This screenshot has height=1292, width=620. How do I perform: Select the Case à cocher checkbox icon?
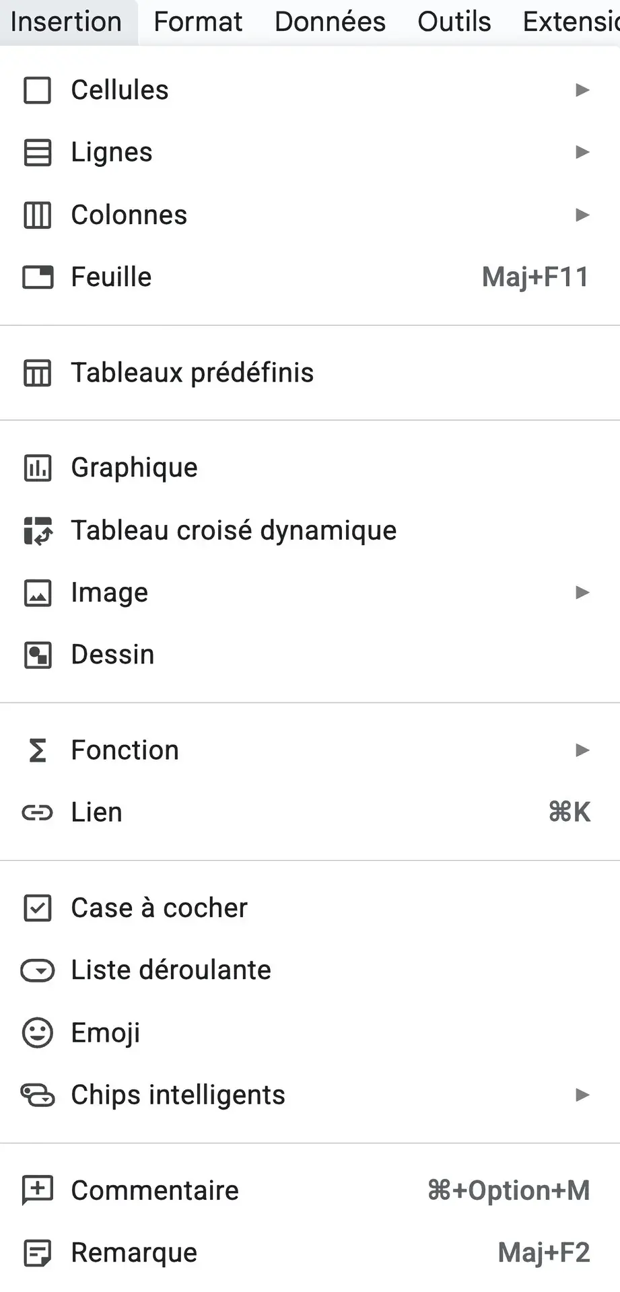(x=38, y=908)
